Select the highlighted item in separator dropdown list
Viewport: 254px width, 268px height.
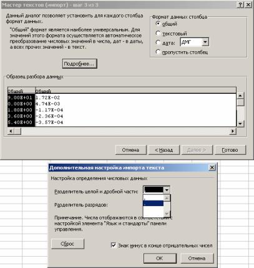pyautogui.click(x=154, y=204)
